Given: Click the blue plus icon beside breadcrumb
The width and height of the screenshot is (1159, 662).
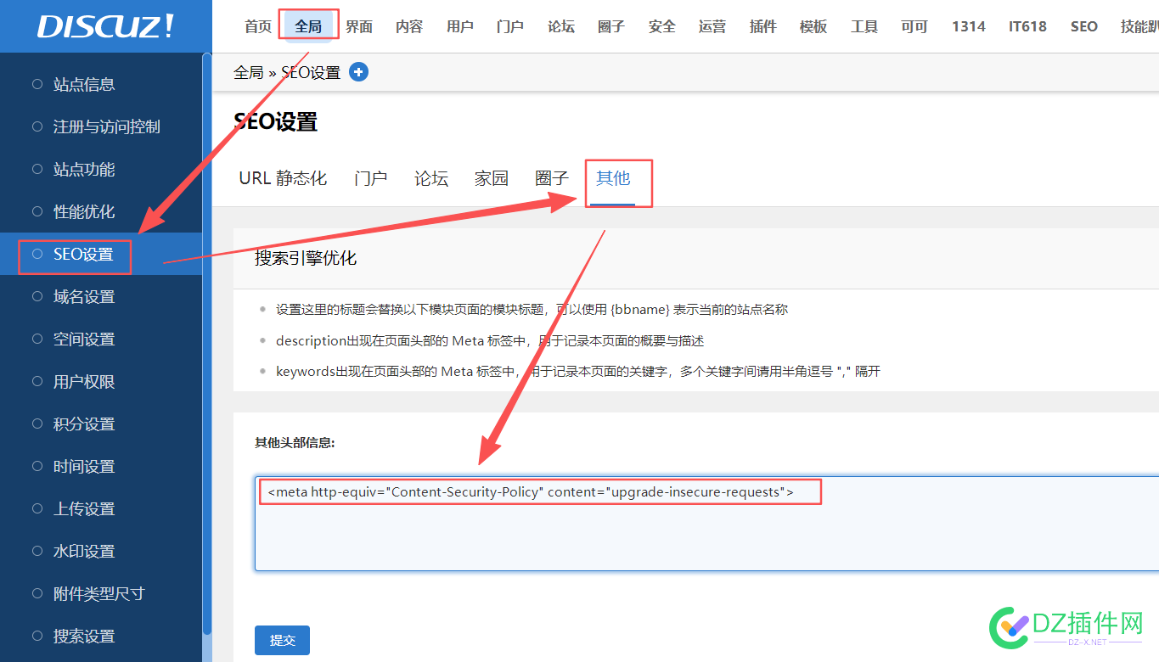Looking at the screenshot, I should pyautogui.click(x=358, y=73).
